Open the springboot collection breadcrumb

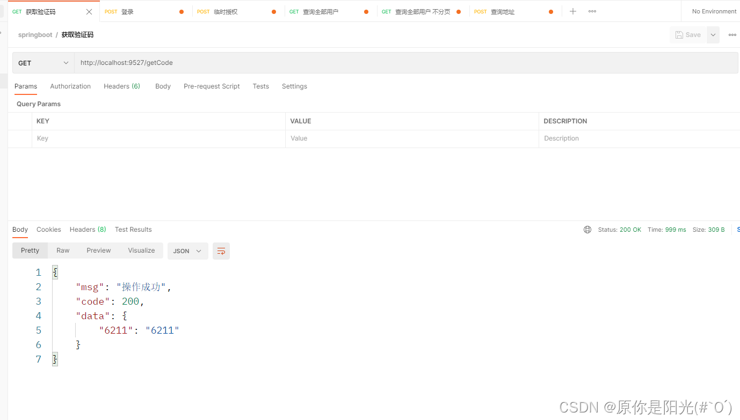point(35,35)
